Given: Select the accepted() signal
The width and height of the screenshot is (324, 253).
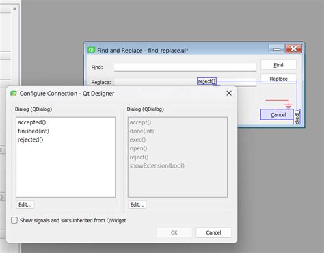Looking at the screenshot, I should coord(32,122).
